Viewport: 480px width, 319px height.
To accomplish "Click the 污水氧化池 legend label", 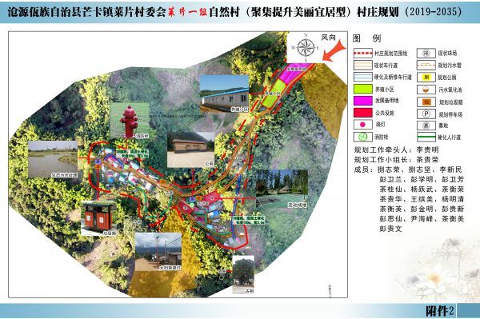I will [450, 90].
